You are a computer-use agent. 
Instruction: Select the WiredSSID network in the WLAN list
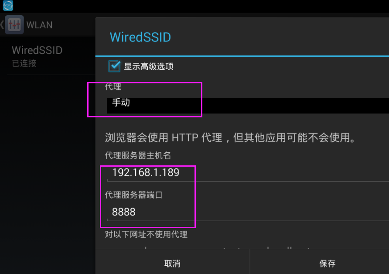37,51
